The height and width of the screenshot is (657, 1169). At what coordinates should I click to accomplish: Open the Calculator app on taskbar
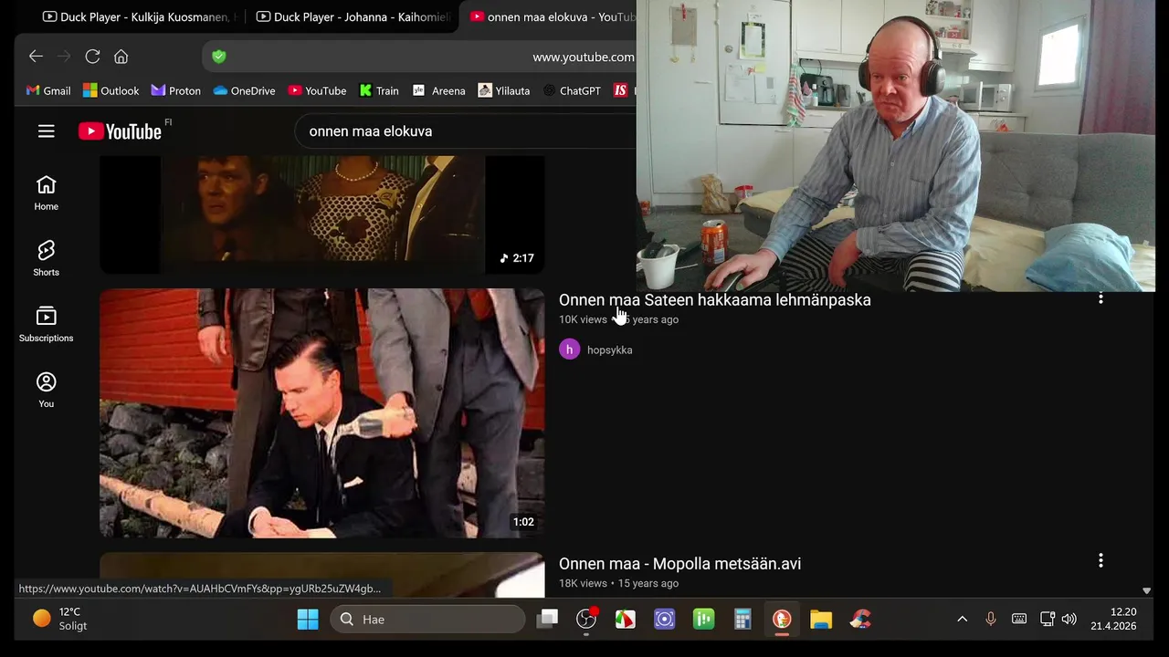pyautogui.click(x=742, y=620)
